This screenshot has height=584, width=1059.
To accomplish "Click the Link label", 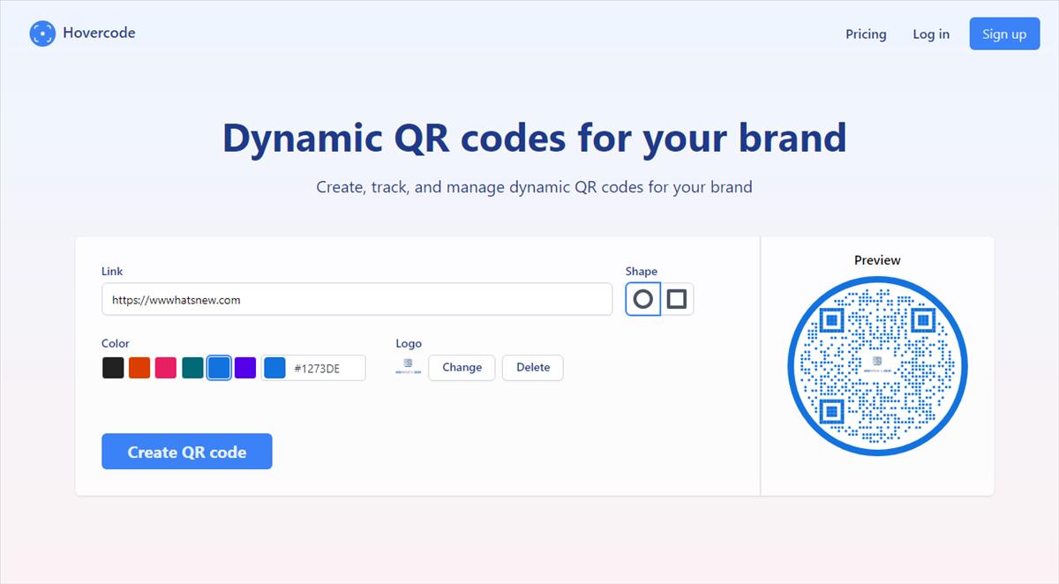I will (112, 272).
